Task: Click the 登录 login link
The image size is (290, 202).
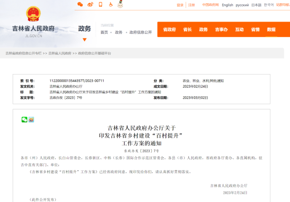Action: tap(180, 5)
